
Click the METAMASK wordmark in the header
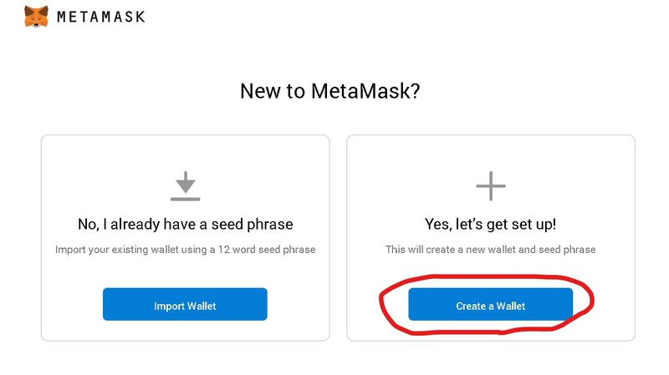[x=100, y=16]
